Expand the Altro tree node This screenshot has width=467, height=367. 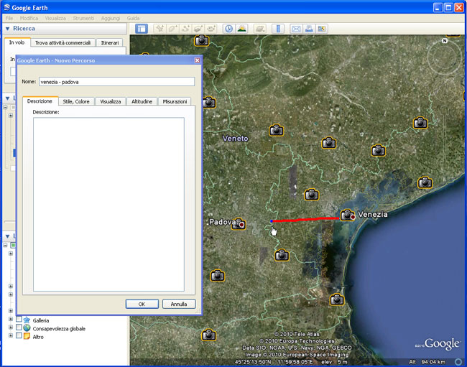coord(11,335)
